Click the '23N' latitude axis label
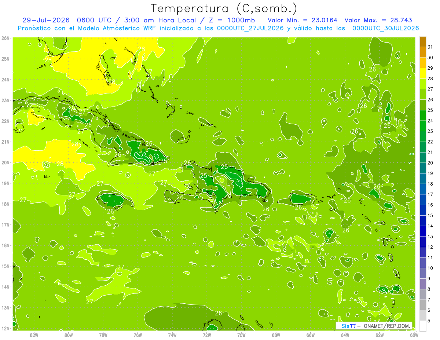440x340 pixels. coord(5,100)
